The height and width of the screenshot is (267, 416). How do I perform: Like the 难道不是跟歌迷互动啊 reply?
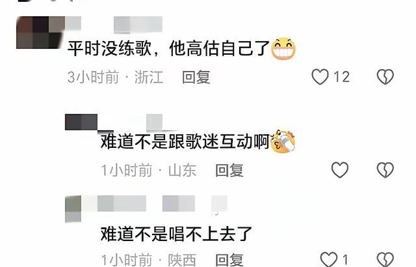click(x=340, y=170)
